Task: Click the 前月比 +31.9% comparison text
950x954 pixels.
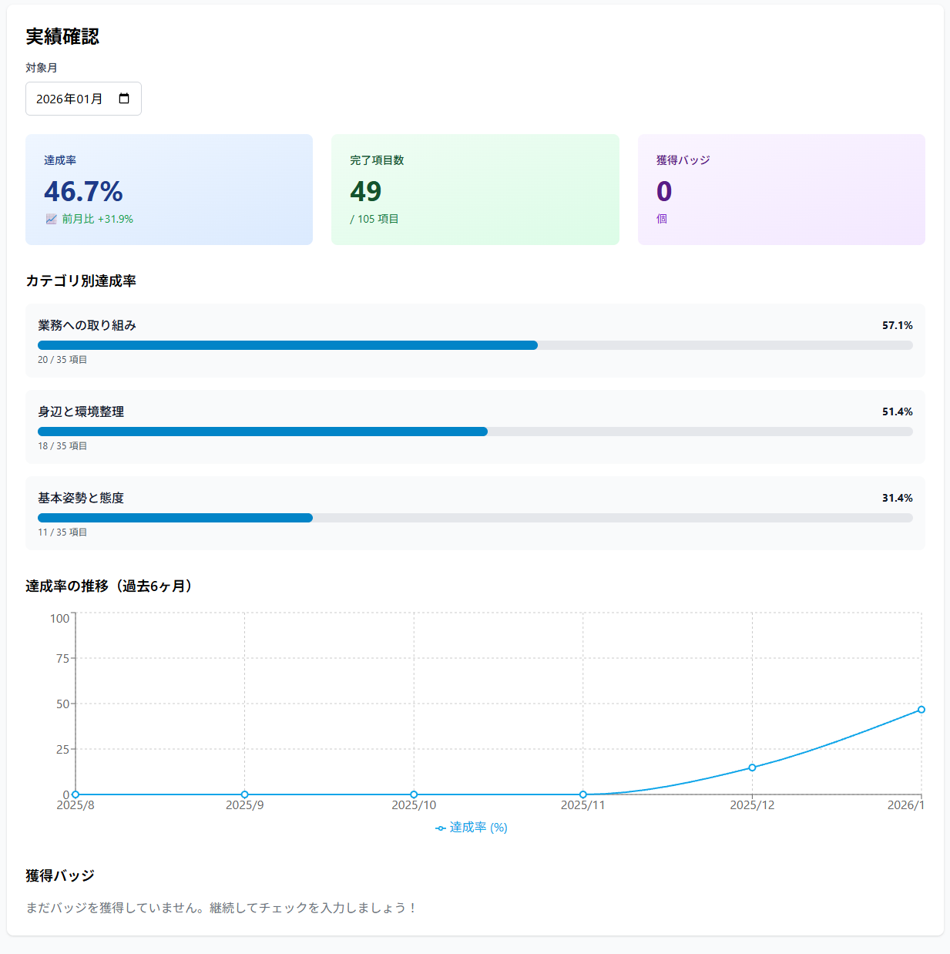Action: [x=97, y=219]
